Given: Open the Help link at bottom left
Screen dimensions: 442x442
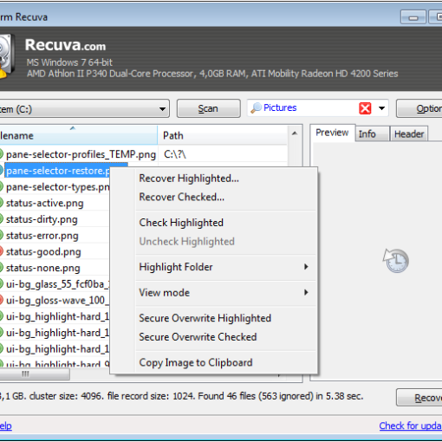Looking at the screenshot, I should 6,426.
